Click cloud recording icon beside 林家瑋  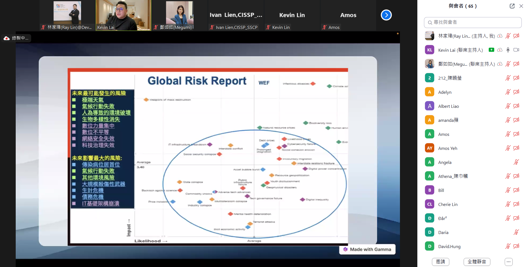[500, 36]
